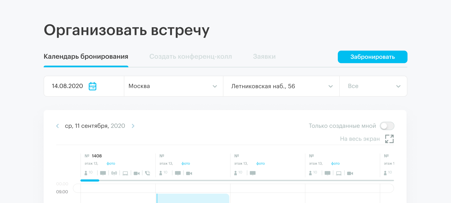Viewport: 451px width, 203px height.
Task: Toggle 'Только созданные мной' switch
Action: 387,126
